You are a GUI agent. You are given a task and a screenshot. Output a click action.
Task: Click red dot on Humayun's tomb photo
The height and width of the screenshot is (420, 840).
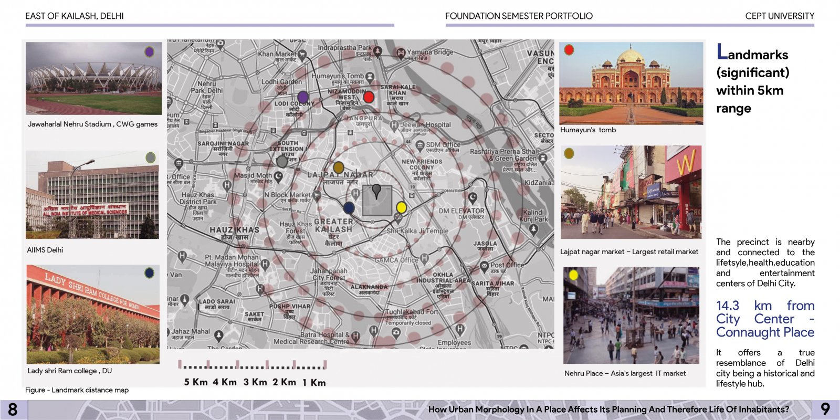(x=569, y=50)
